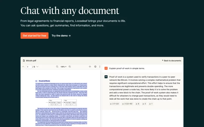Click Back to documents link
Image resolution: width=204 pixels, height=127 pixels.
pyautogui.click(x=172, y=61)
